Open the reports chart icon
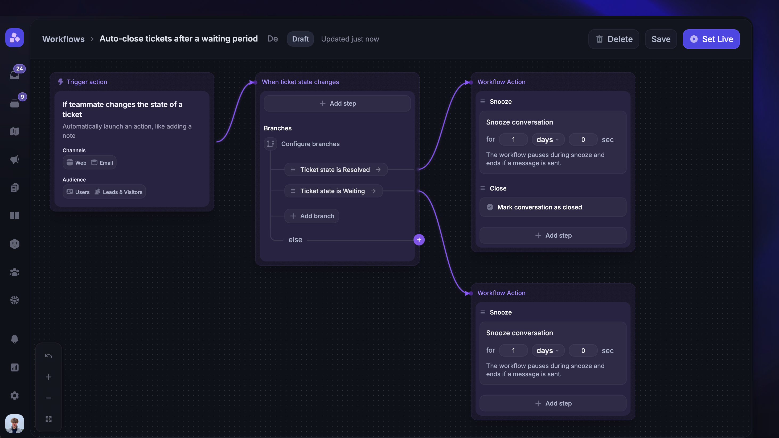 (15, 367)
